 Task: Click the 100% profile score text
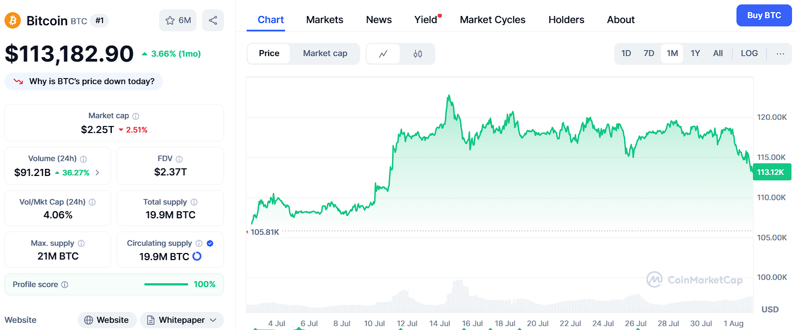tap(205, 284)
